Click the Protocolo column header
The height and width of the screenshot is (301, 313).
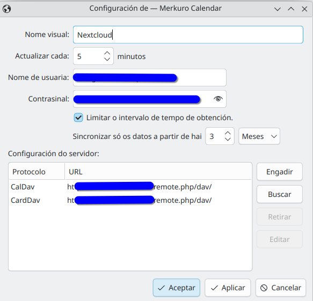pos(37,172)
